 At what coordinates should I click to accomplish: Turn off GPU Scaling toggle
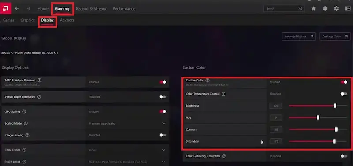[x=163, y=112]
